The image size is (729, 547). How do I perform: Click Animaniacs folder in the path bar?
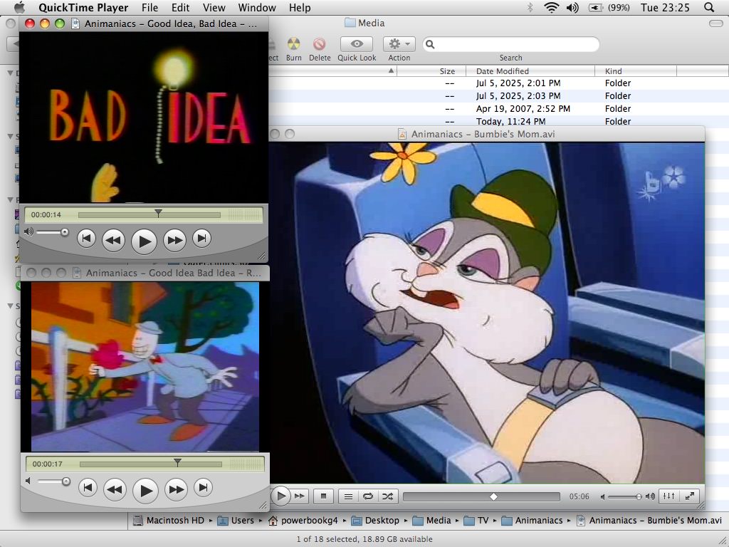(x=533, y=521)
